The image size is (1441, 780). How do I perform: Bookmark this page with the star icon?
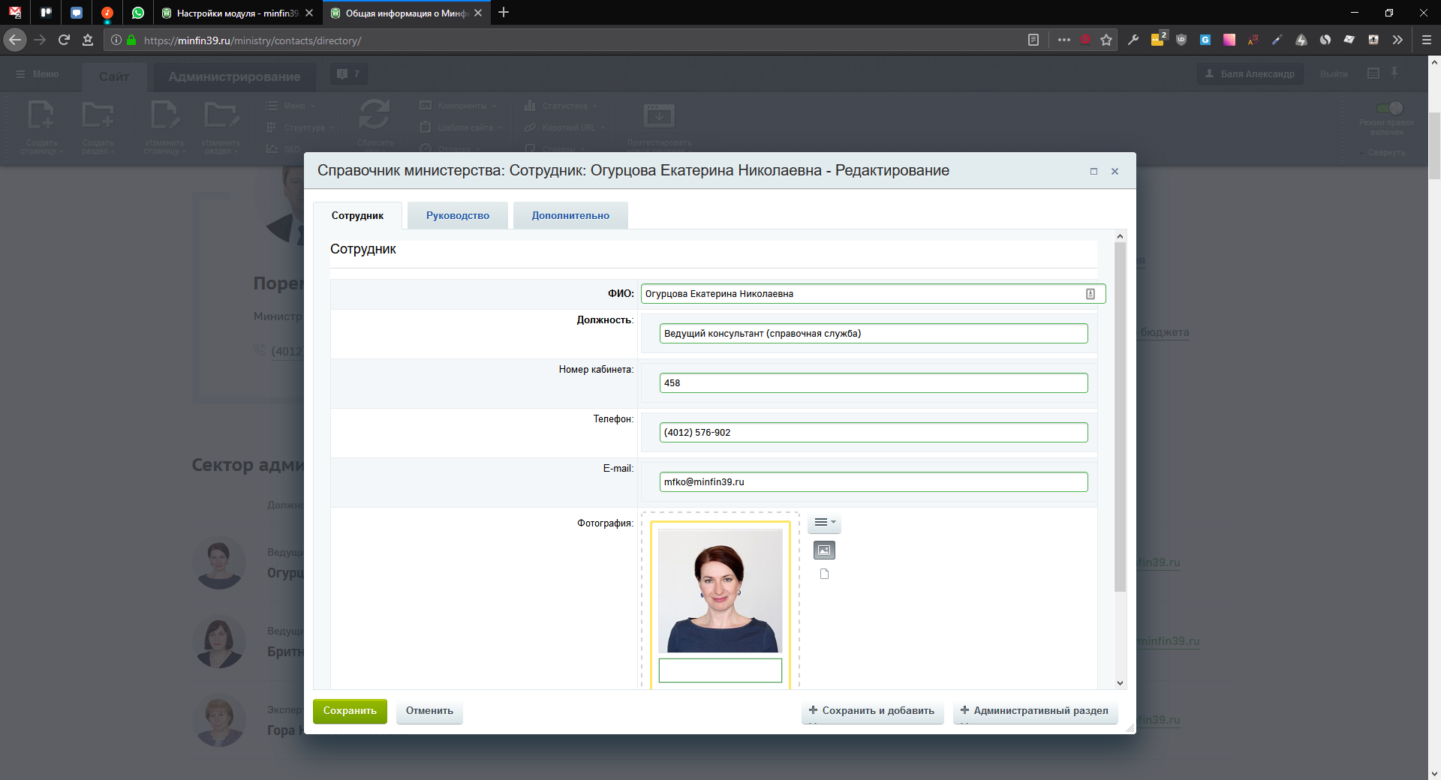click(1106, 40)
